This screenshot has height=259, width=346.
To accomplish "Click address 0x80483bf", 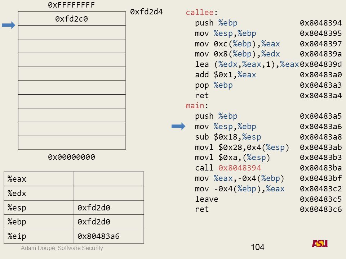I will click(x=321, y=178).
